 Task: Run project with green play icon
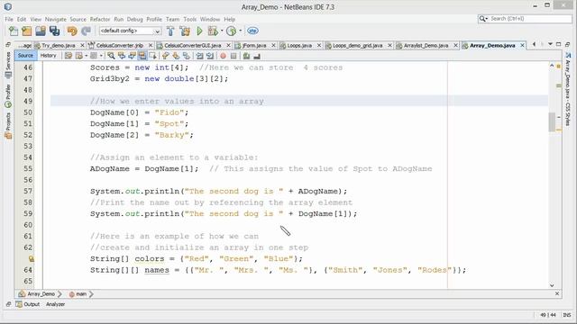click(199, 31)
